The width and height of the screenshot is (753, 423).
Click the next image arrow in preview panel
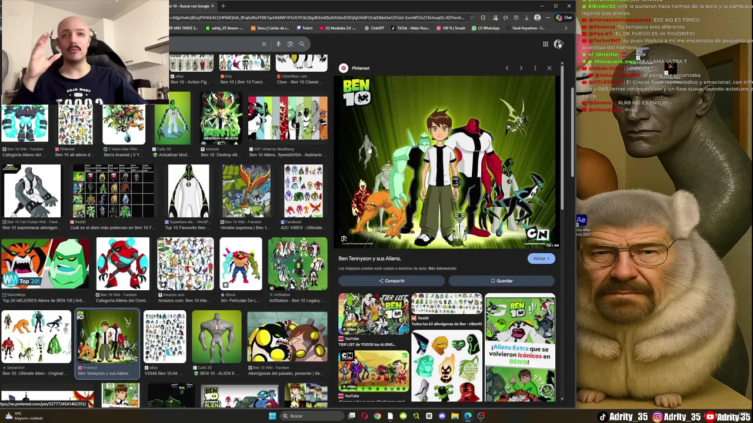click(x=521, y=68)
